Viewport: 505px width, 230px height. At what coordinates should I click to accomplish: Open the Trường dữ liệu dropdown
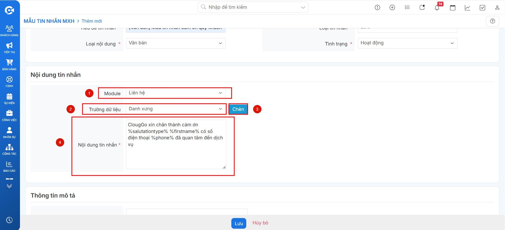coord(176,109)
